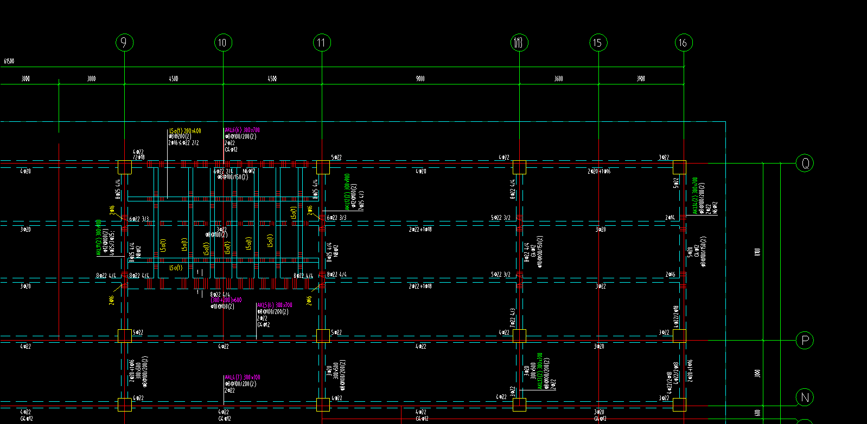Click the N6Φ12 annotation beside 6Φ22 2/4

pos(249,171)
